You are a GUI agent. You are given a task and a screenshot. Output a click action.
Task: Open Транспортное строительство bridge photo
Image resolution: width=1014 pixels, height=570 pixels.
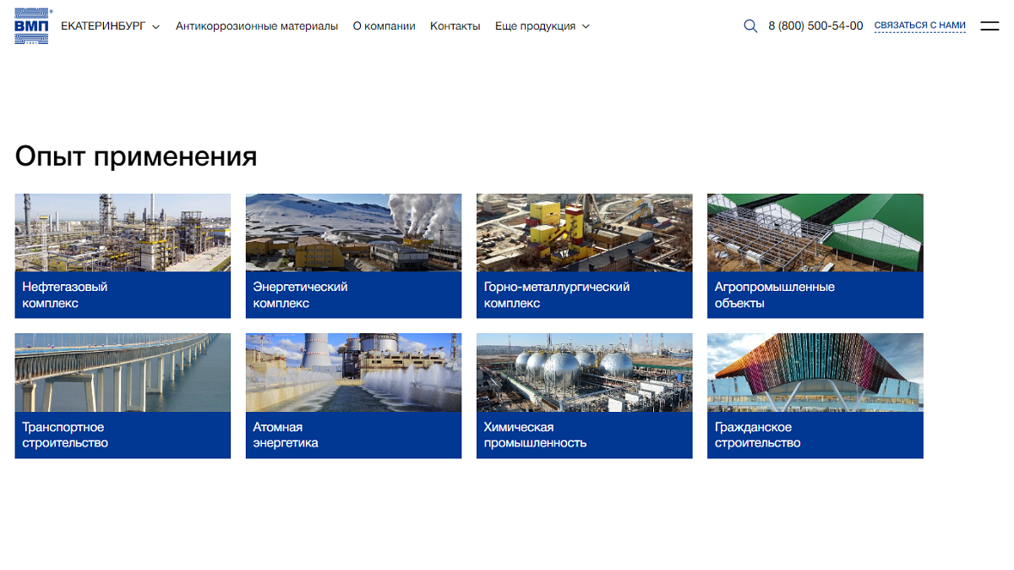pyautogui.click(x=123, y=373)
